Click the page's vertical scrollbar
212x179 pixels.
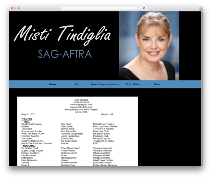(202, 88)
